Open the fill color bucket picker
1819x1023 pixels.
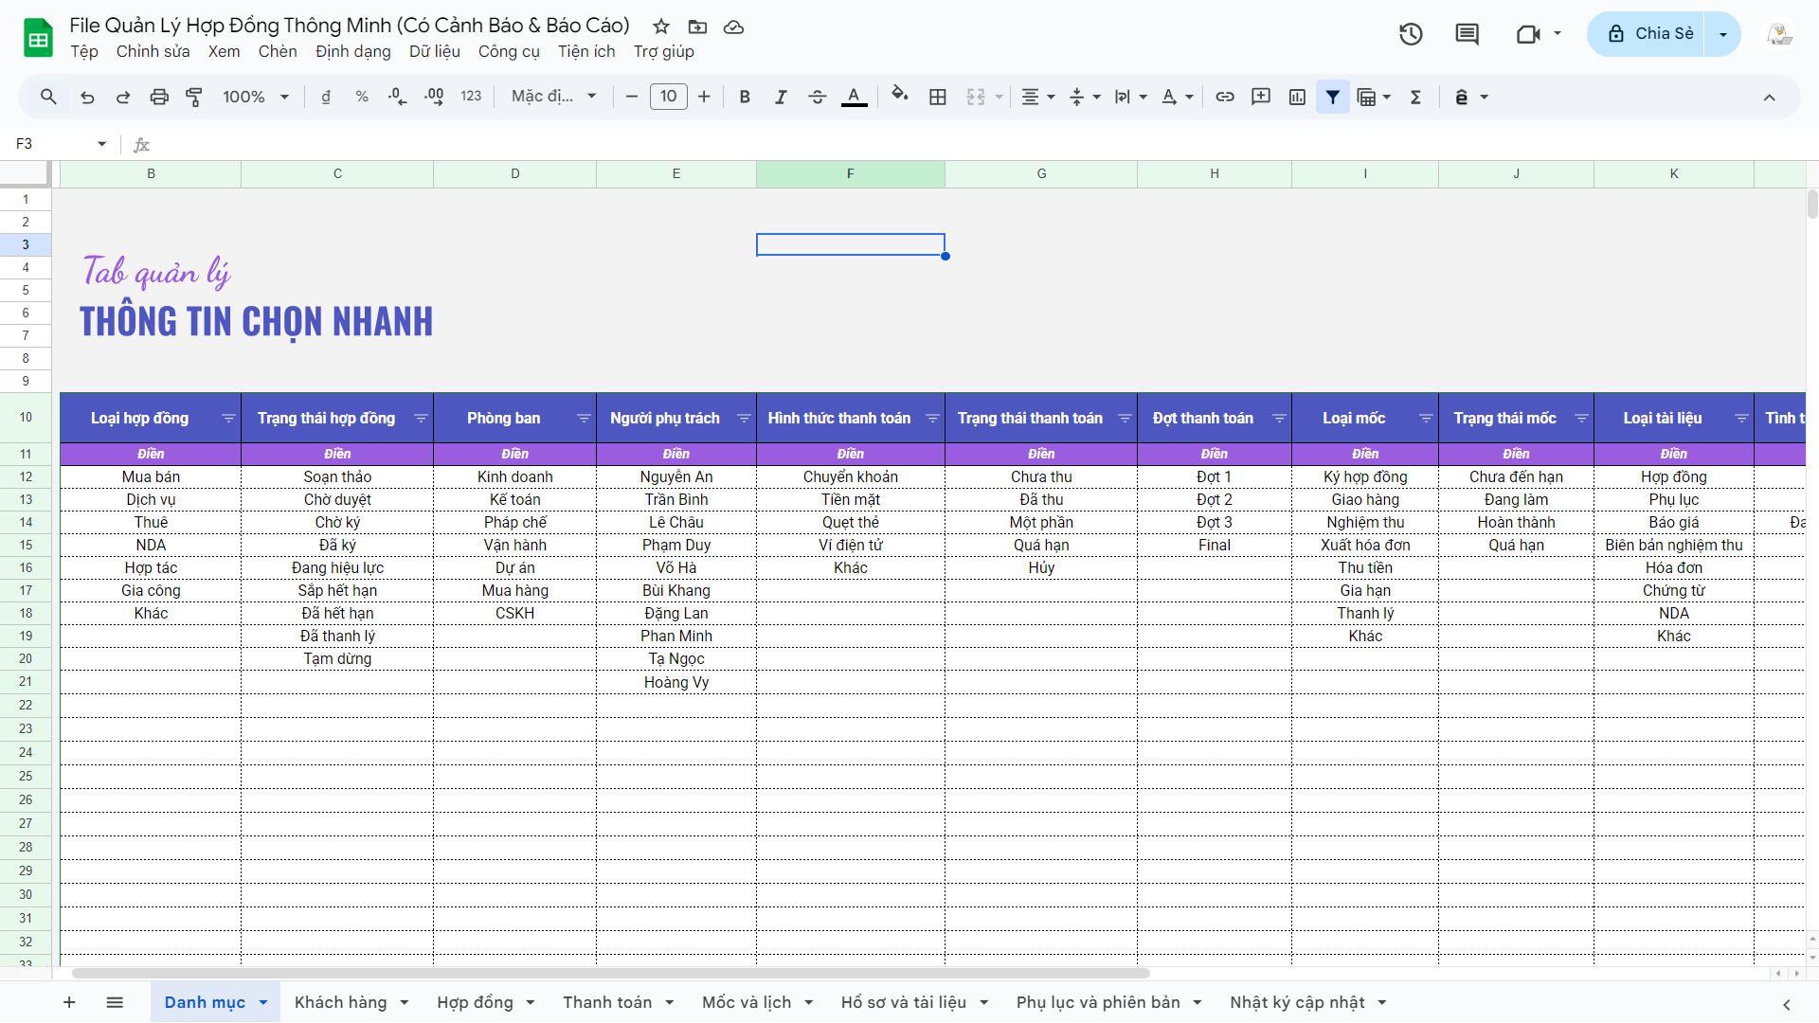(899, 95)
